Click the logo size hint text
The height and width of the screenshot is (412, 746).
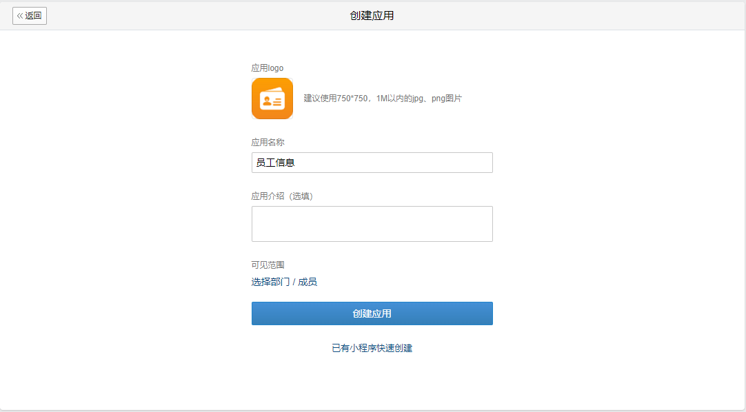[383, 99]
